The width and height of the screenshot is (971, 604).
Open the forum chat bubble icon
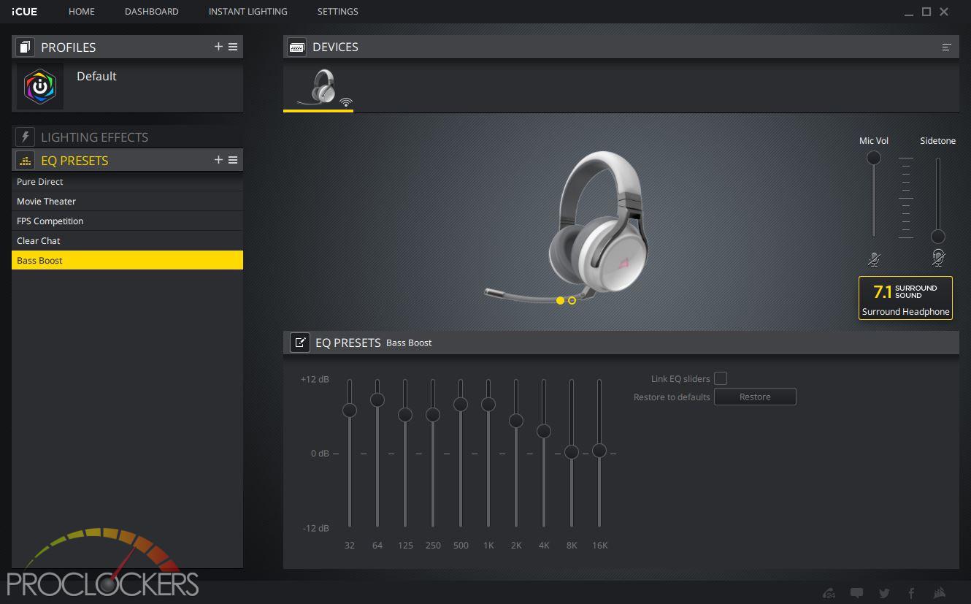point(857,593)
